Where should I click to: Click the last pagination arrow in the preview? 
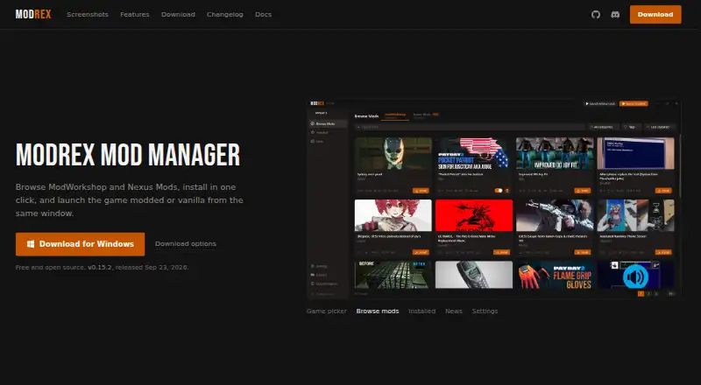point(671,293)
